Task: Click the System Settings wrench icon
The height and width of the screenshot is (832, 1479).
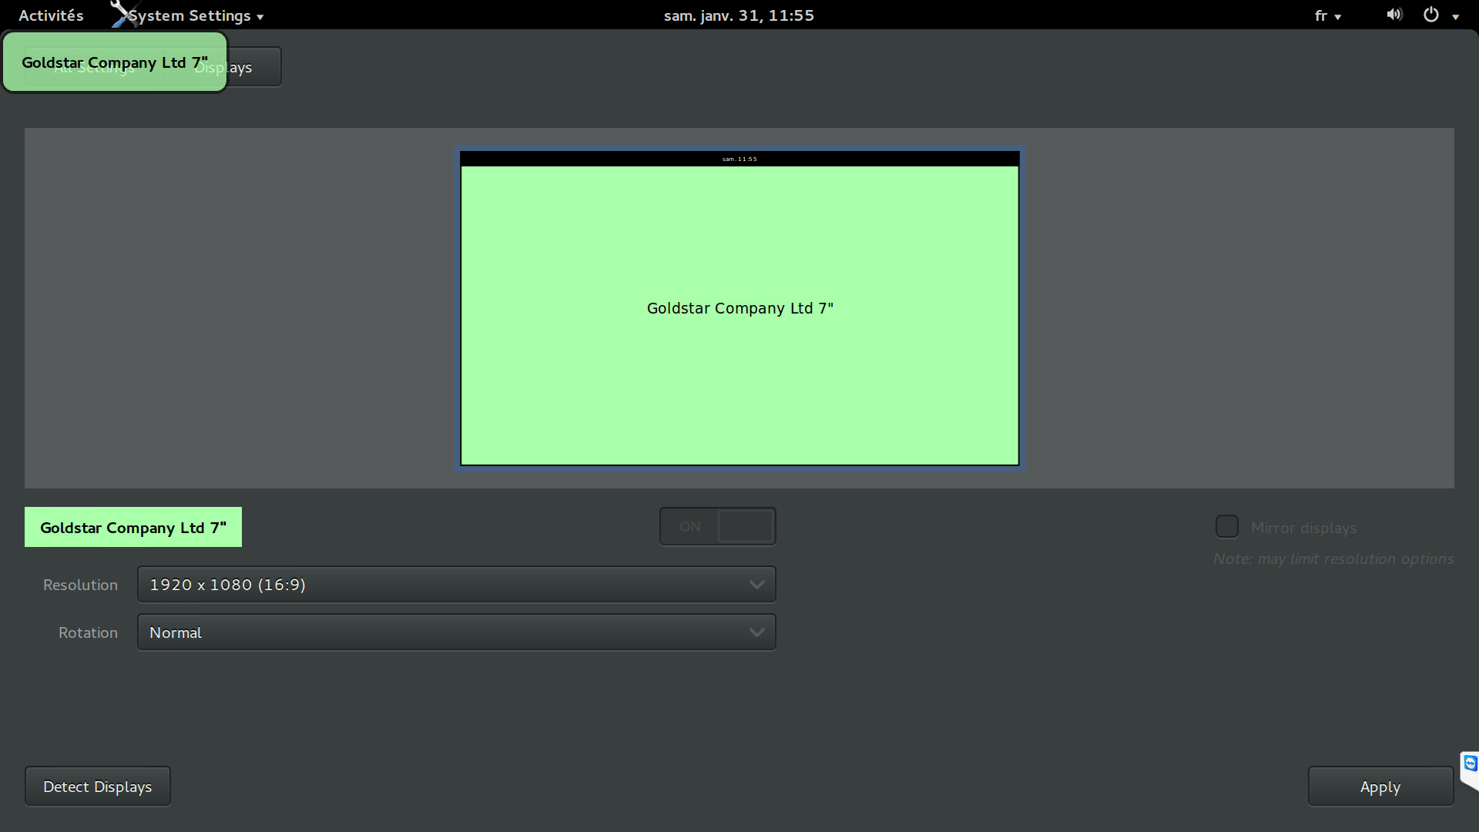Action: (x=122, y=13)
